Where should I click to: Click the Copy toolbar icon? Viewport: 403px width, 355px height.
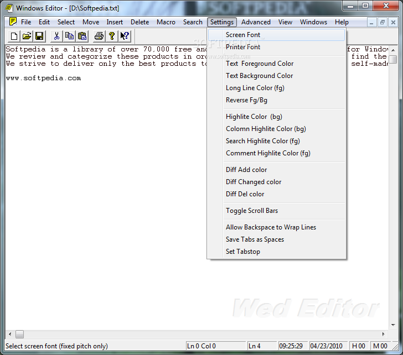pyautogui.click(x=69, y=36)
